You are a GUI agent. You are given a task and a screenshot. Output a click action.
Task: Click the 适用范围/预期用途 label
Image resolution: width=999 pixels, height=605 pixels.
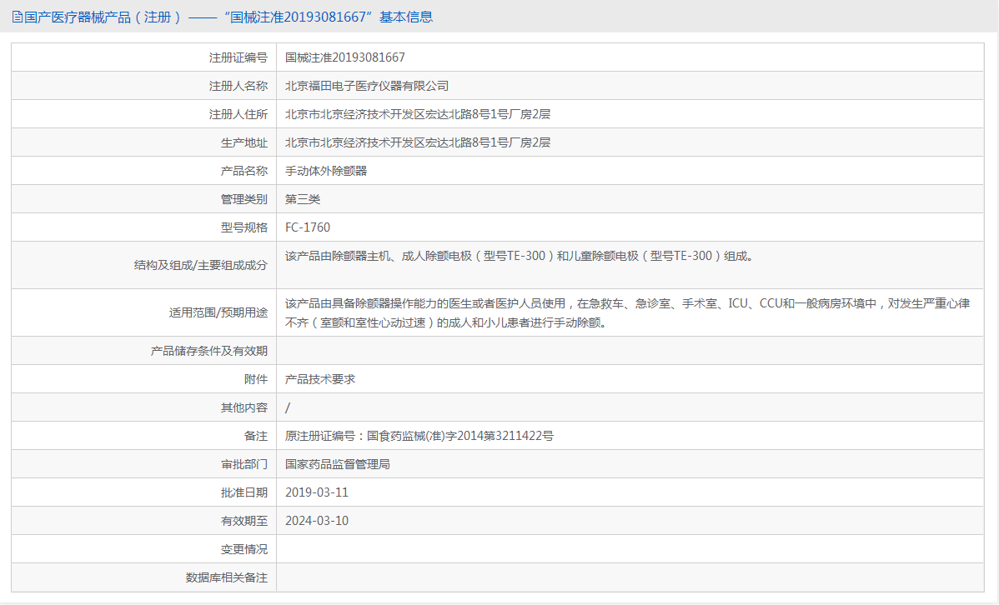pyautogui.click(x=218, y=312)
